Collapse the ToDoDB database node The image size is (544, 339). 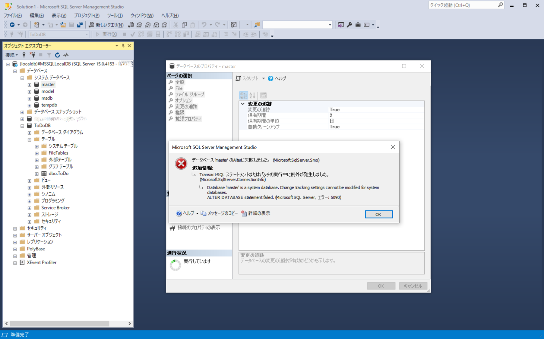(x=22, y=126)
